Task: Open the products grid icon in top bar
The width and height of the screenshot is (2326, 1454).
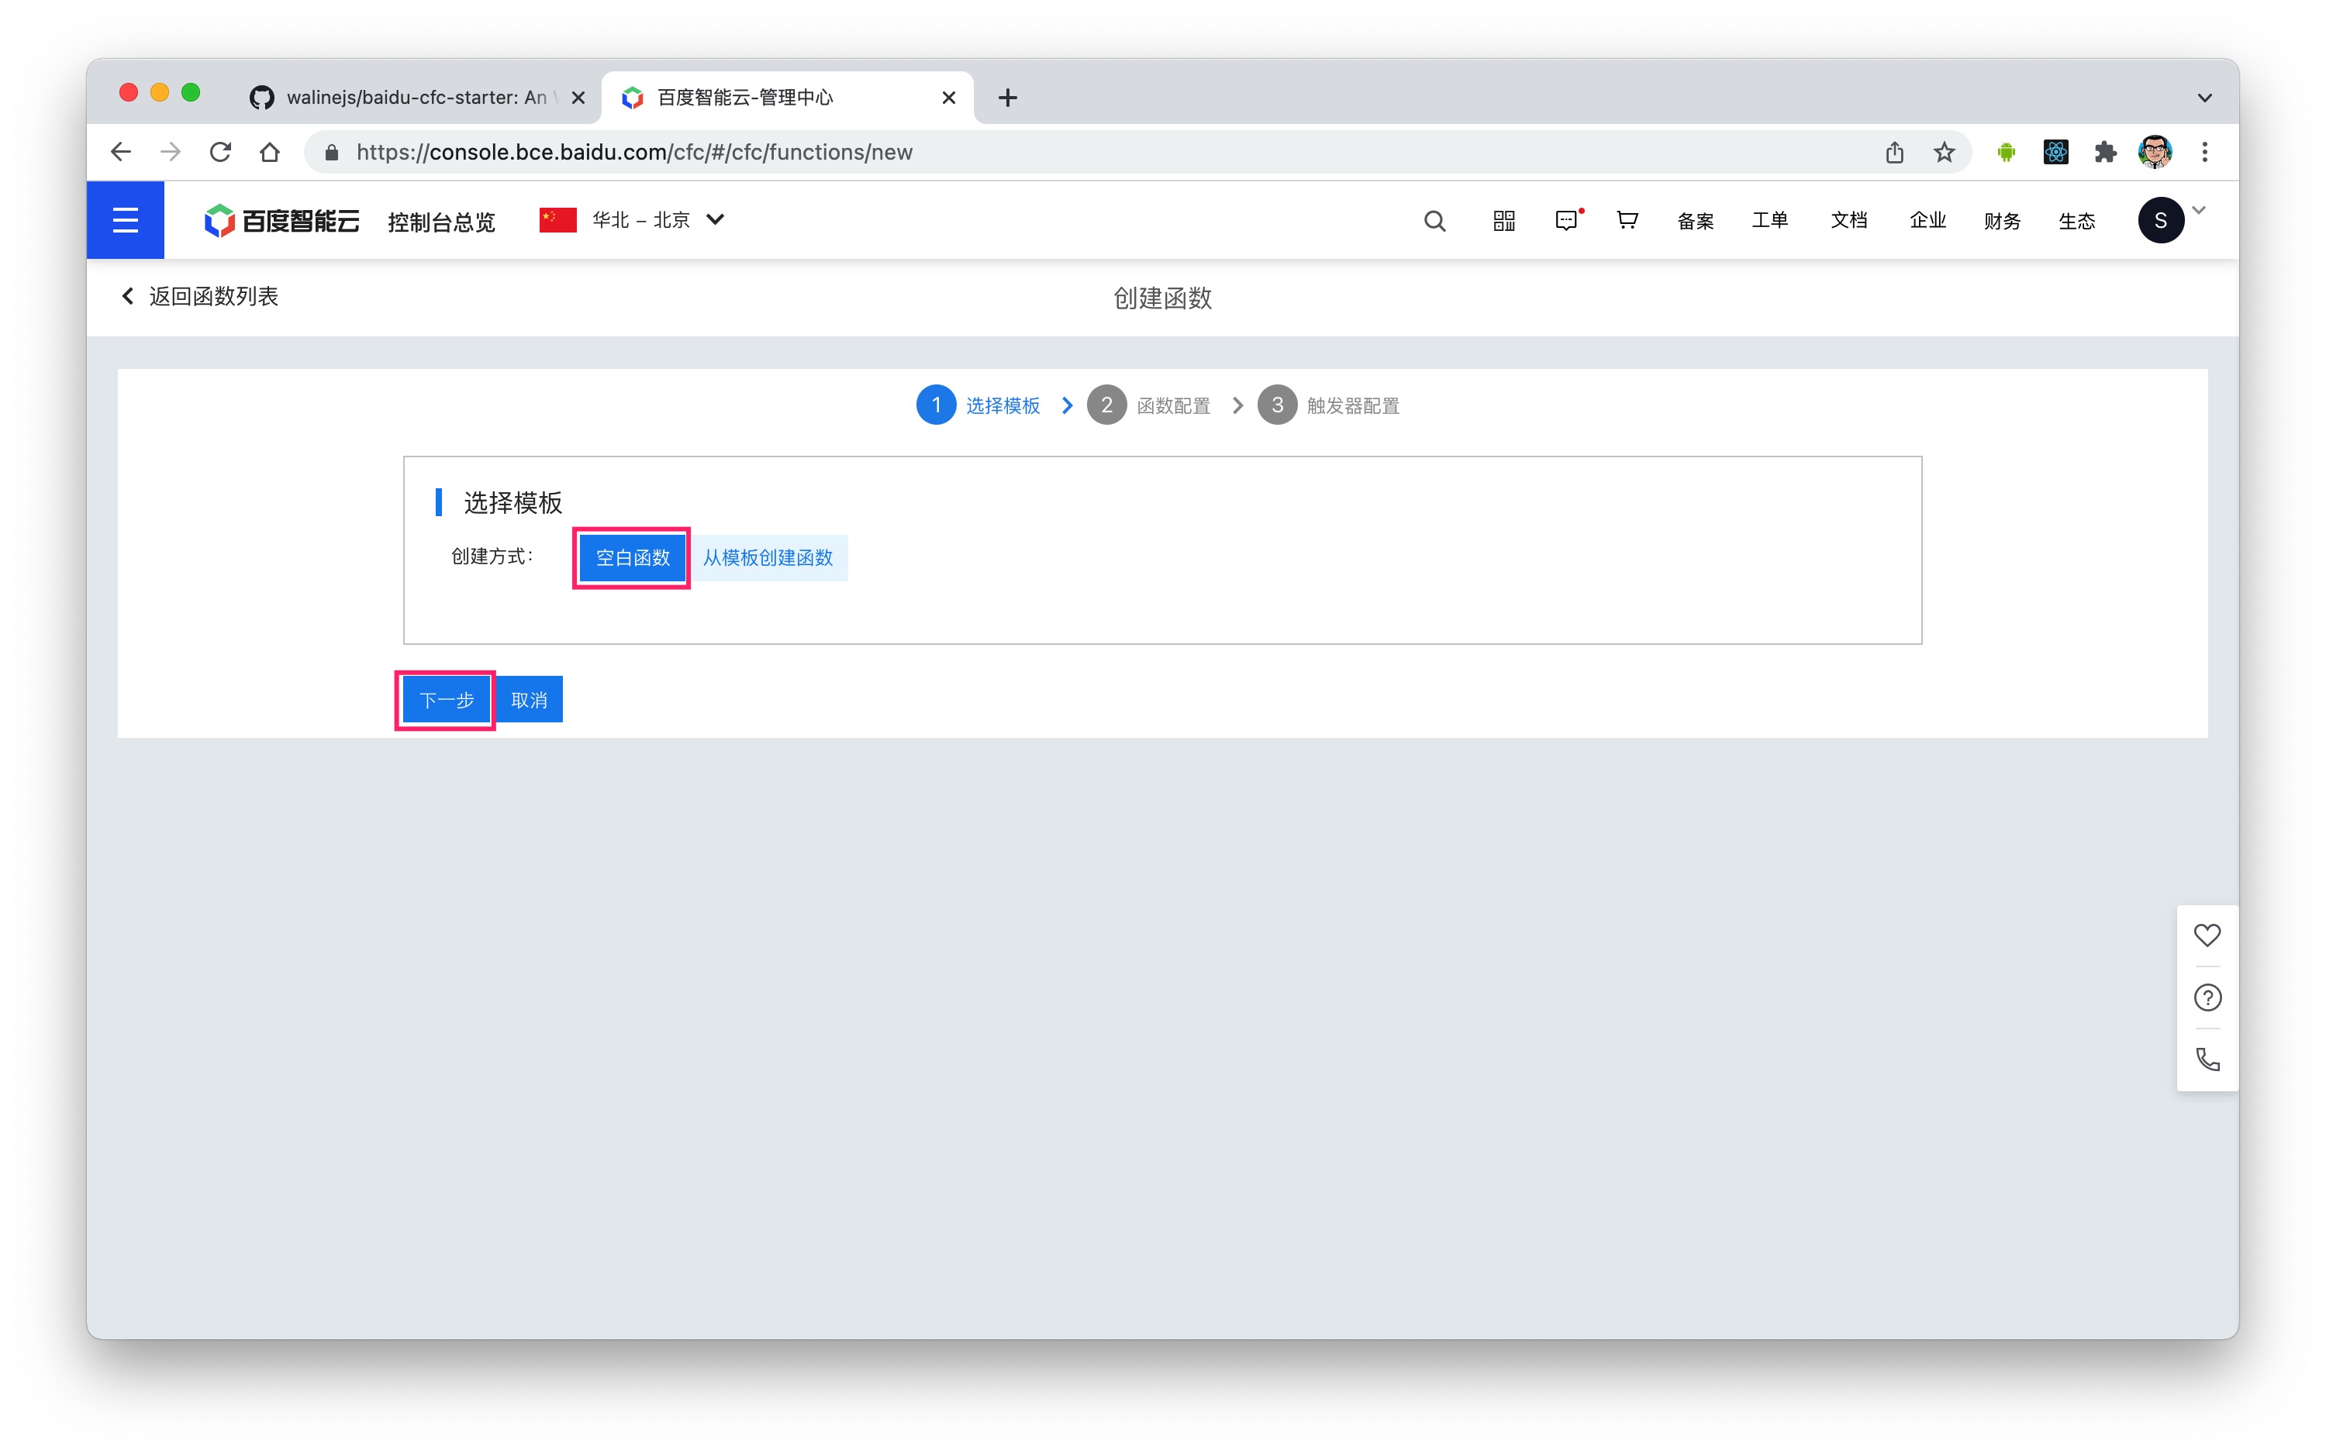Action: pyautogui.click(x=1503, y=220)
